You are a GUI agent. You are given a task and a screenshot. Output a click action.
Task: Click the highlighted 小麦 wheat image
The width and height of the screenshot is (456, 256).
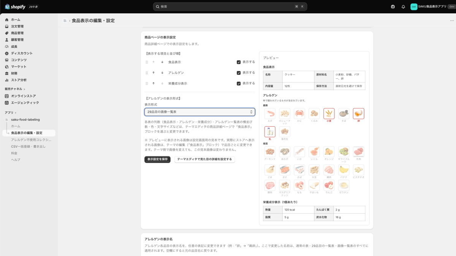click(329, 113)
